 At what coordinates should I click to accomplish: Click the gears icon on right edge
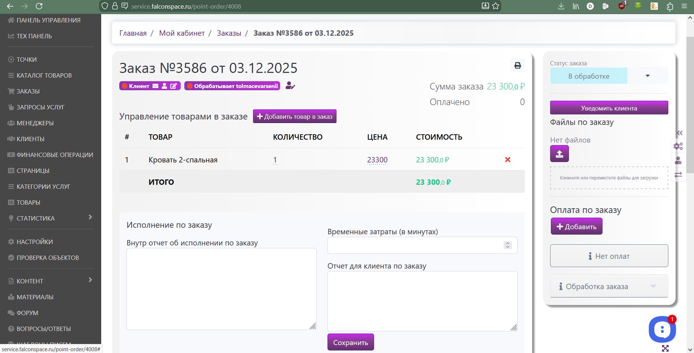tap(678, 146)
